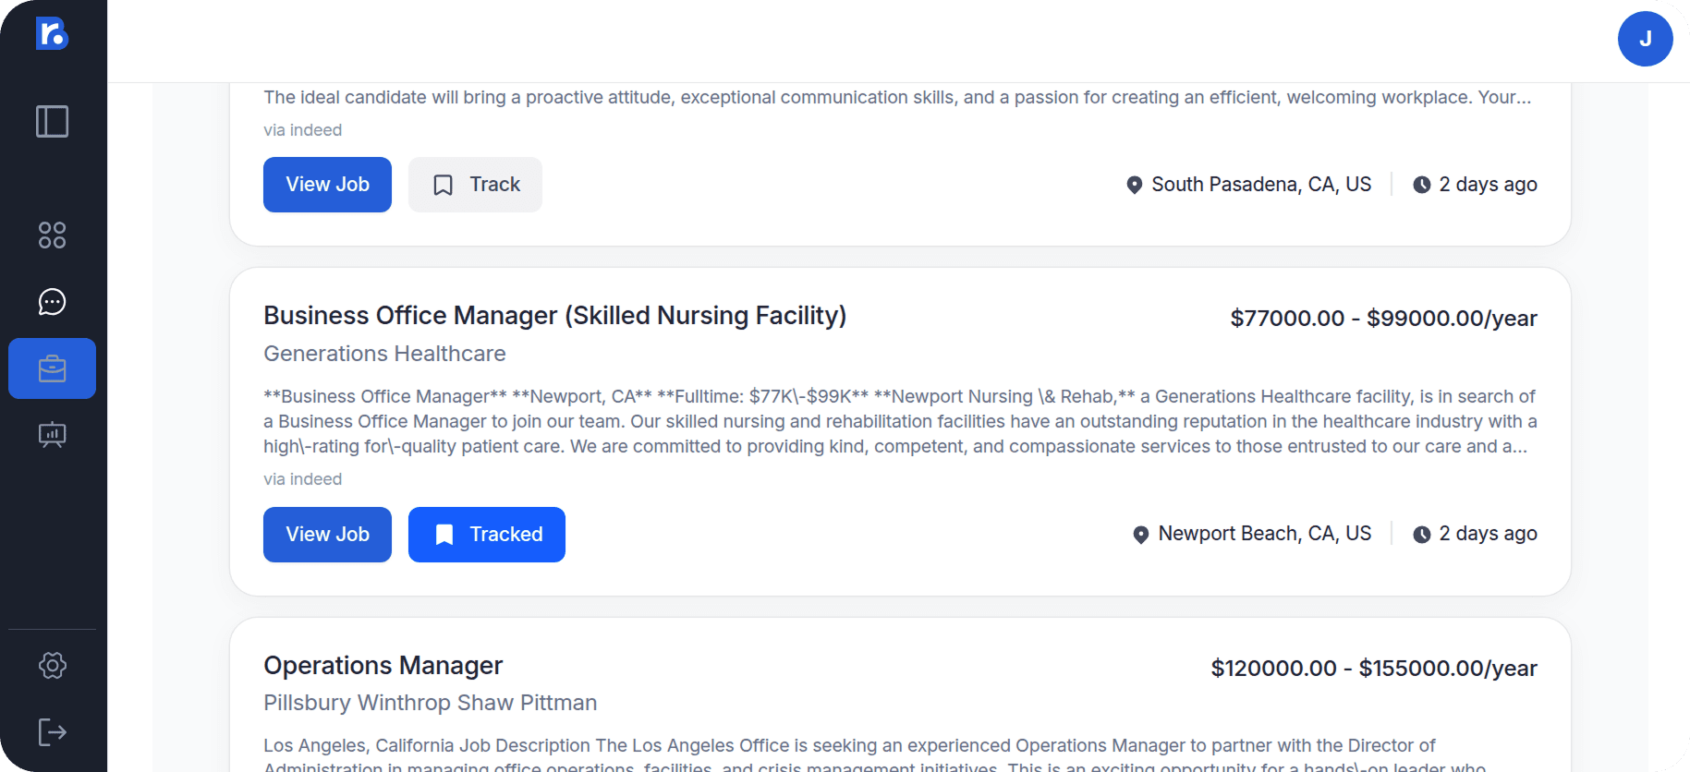The height and width of the screenshot is (772, 1690).
Task: Open the dashboard grid icon
Action: [x=52, y=235]
